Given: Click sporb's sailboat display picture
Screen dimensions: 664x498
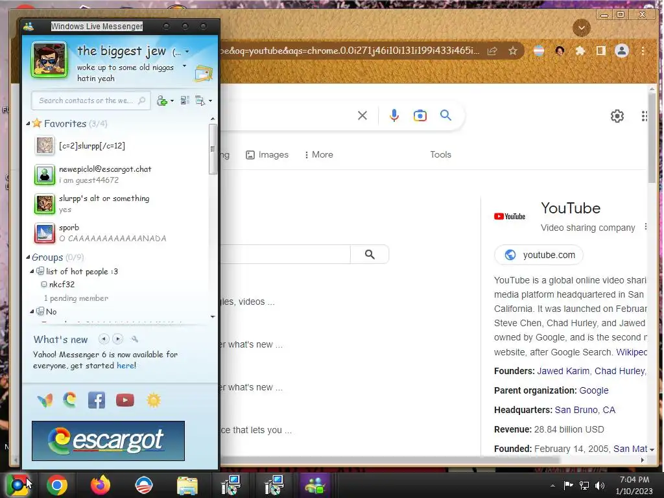Looking at the screenshot, I should coord(45,233).
